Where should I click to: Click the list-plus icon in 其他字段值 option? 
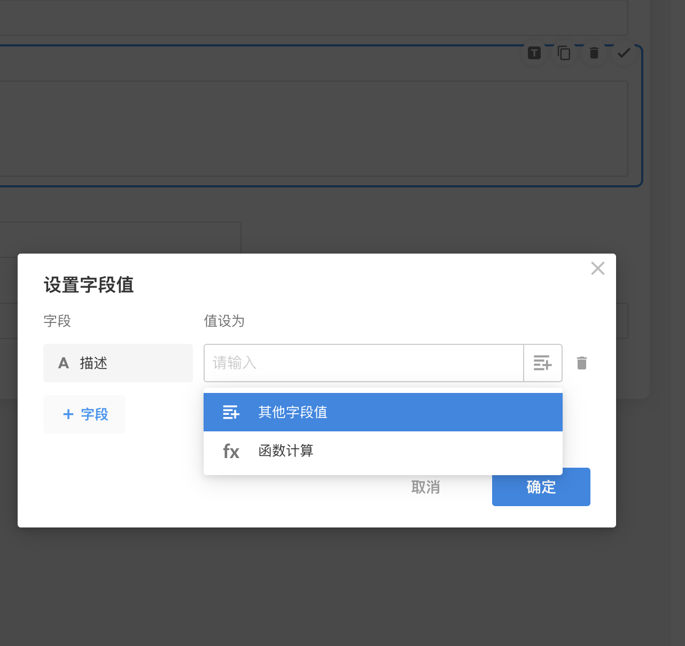(x=231, y=412)
